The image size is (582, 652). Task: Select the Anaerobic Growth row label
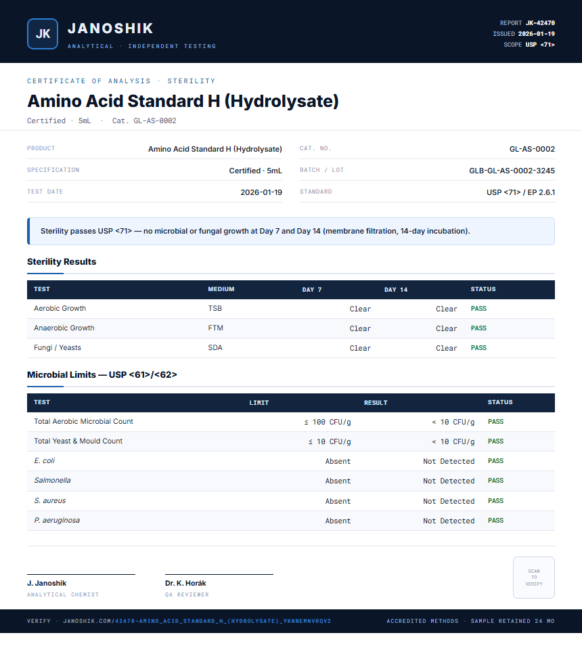pos(64,328)
